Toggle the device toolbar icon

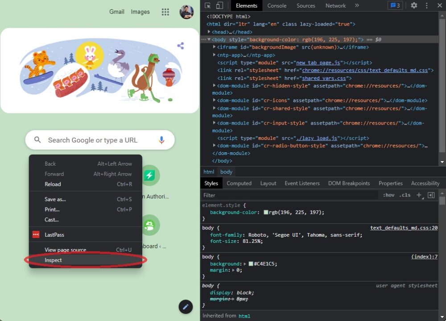(x=218, y=5)
